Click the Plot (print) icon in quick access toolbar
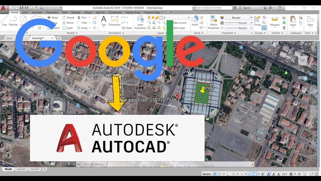 41,8
